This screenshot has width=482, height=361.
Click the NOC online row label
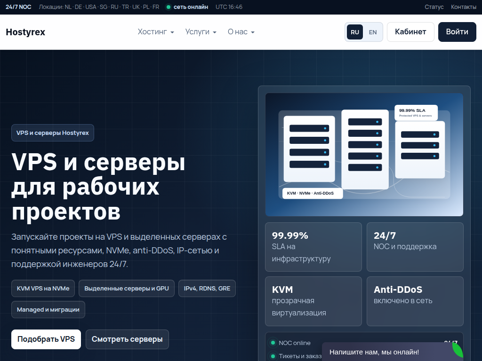pos(295,343)
